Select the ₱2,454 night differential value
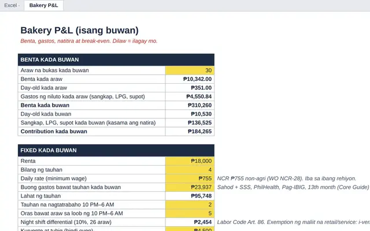370x231 pixels. 190,222
